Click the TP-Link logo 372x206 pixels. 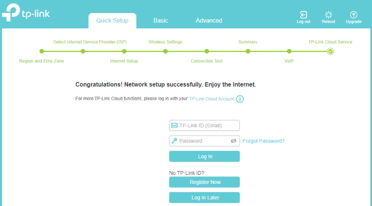pos(26,13)
